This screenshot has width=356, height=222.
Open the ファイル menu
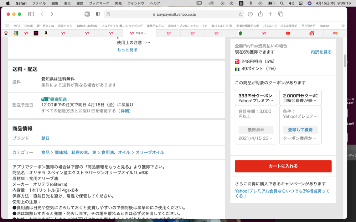pyautogui.click(x=39, y=3)
